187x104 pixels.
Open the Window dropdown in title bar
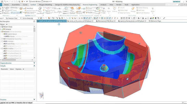pyautogui.click(x=46, y=2)
